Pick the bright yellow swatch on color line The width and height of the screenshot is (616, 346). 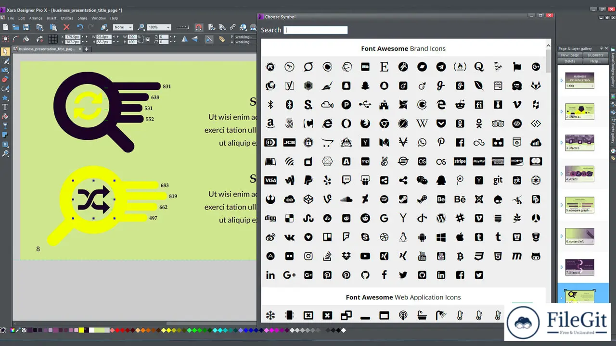(81, 330)
